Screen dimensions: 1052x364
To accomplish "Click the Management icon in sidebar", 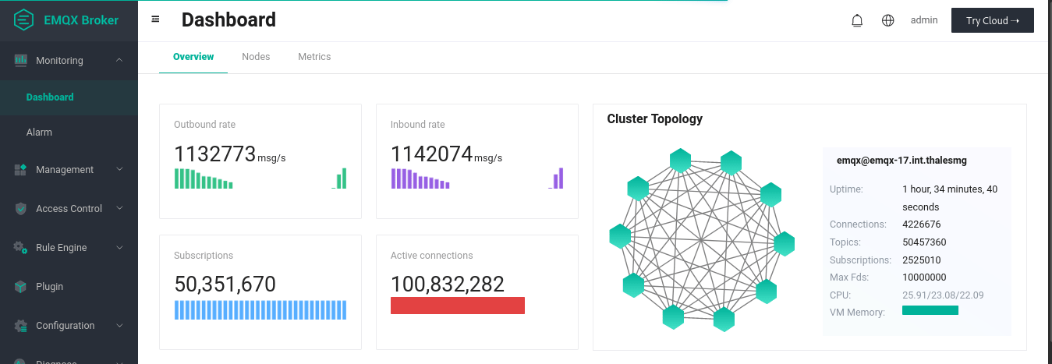I will 21,170.
